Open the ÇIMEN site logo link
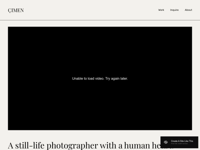 [16, 10]
